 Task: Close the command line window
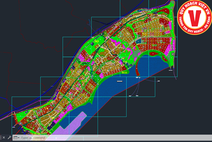[x=4, y=137]
